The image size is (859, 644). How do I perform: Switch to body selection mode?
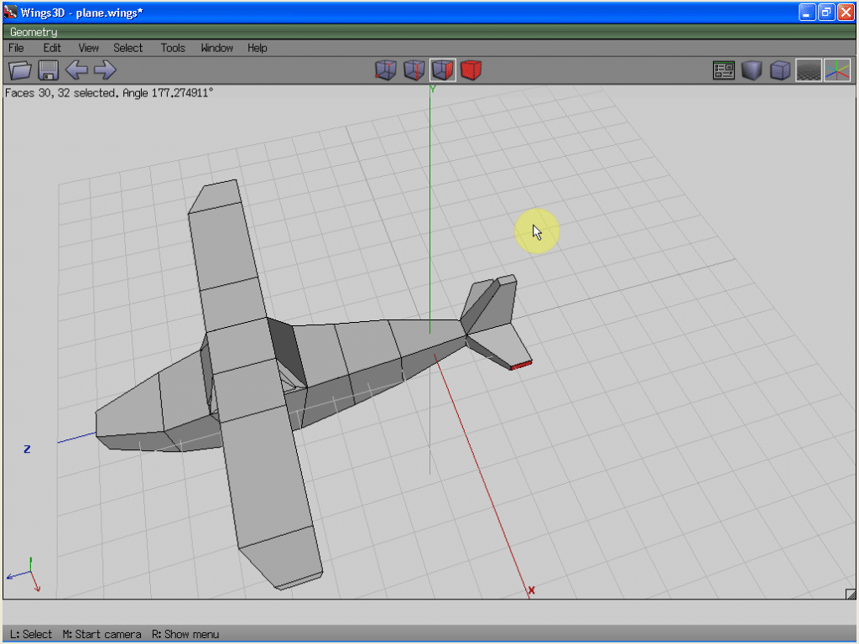471,70
